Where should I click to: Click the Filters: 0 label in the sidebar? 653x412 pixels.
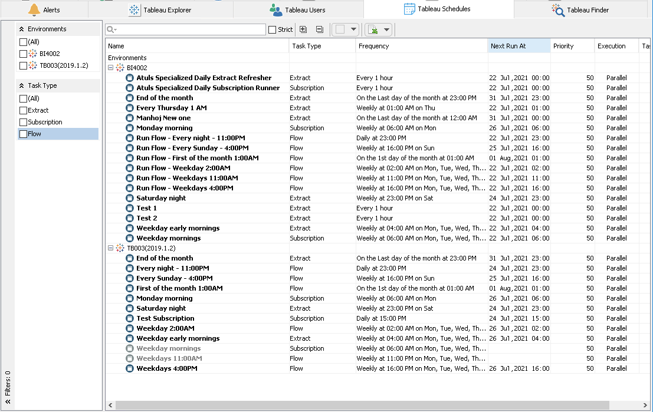(x=8, y=383)
